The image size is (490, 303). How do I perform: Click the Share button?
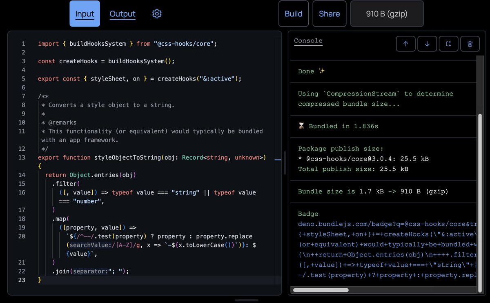coord(330,13)
